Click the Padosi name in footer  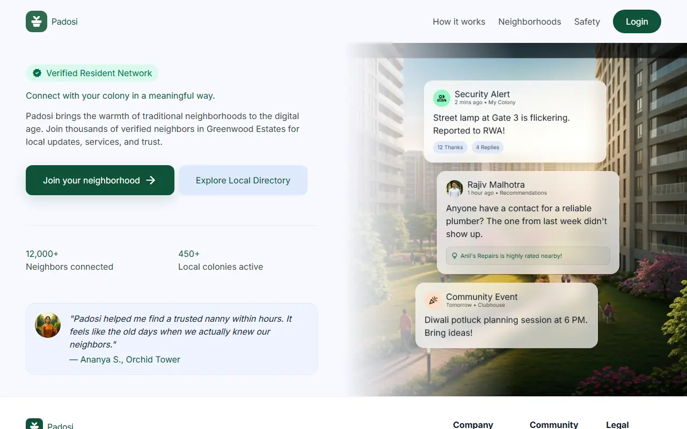[x=60, y=426]
